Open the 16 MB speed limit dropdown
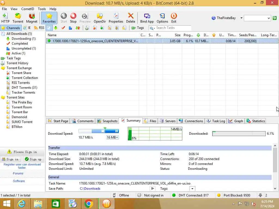 coord(112,137)
